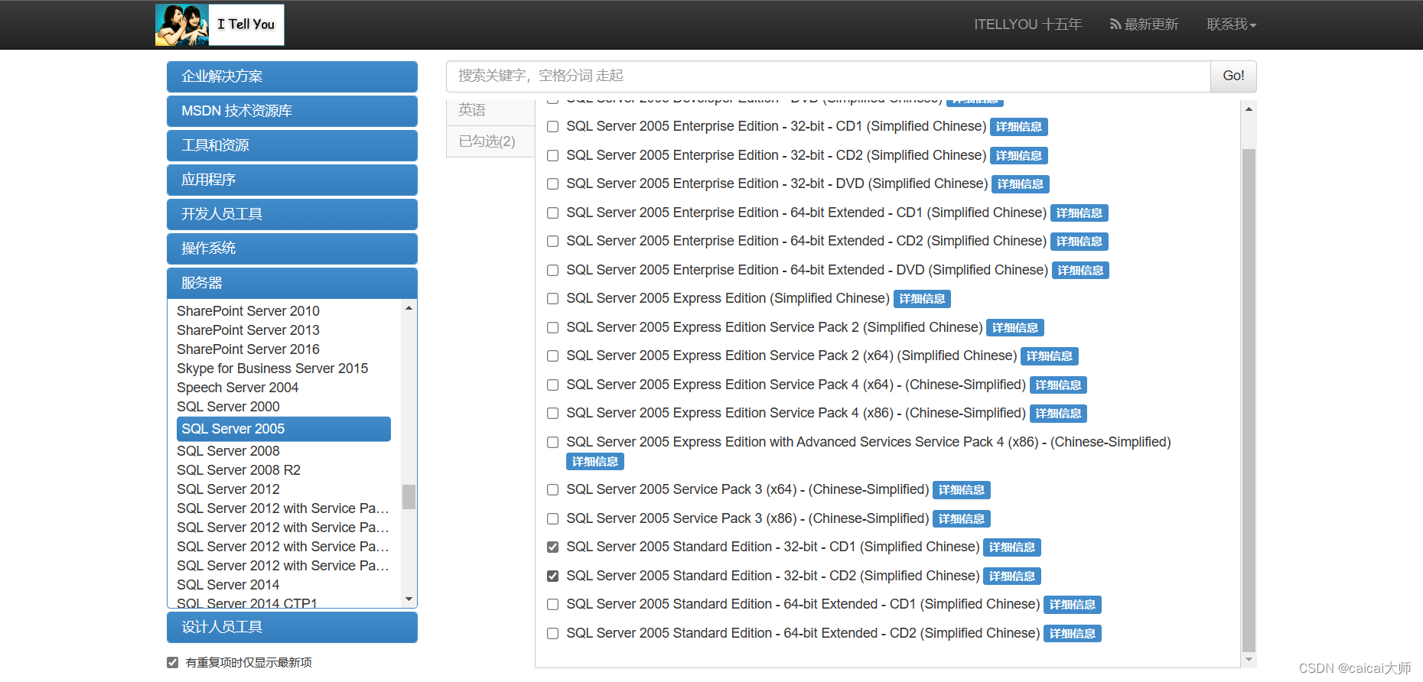Image resolution: width=1423 pixels, height=682 pixels.
Task: Click SQL Server 2005 Express Service Pack 4 (x64) title
Action: coord(796,385)
